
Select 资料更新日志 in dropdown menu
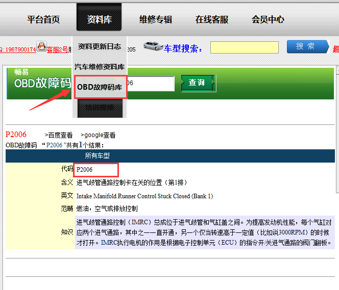pos(100,46)
